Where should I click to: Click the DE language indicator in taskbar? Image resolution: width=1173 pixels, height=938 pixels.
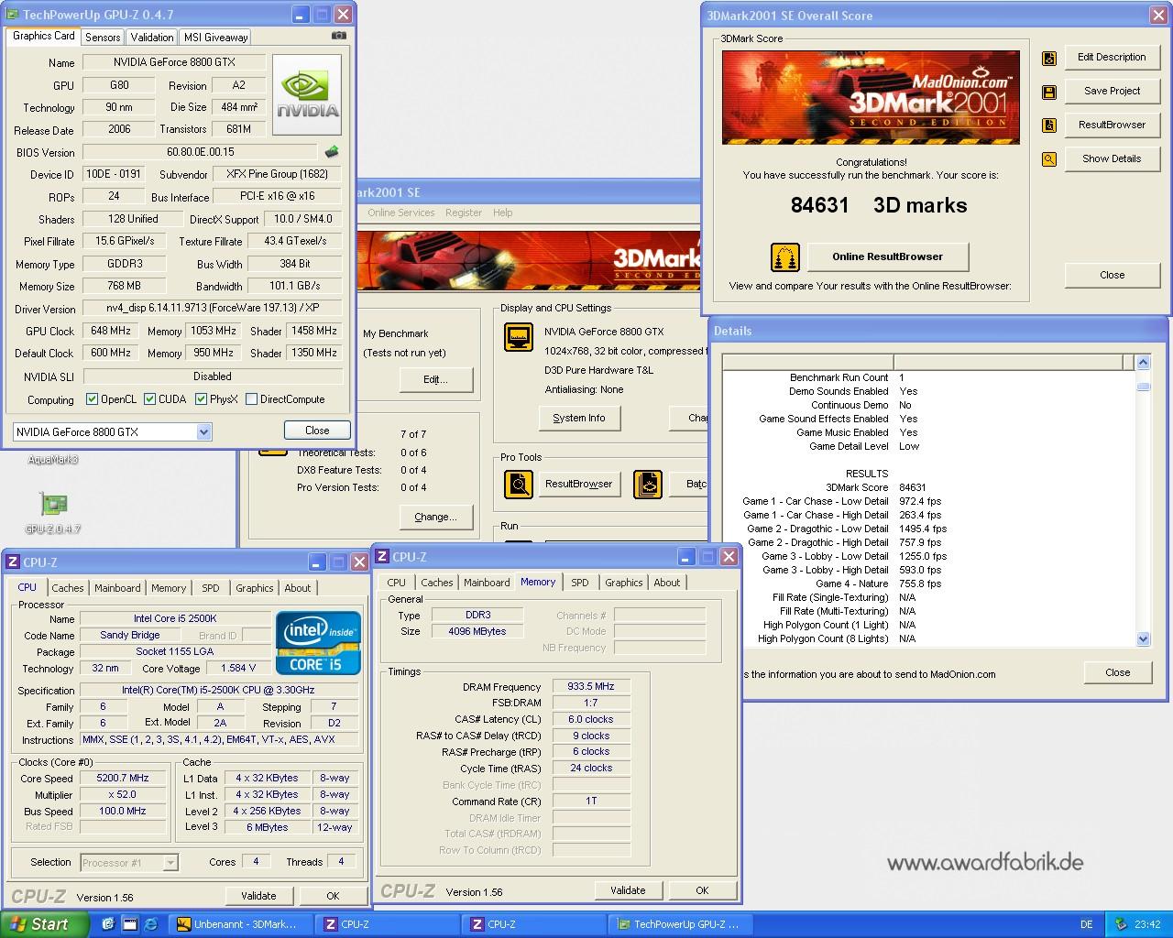[x=1086, y=924]
